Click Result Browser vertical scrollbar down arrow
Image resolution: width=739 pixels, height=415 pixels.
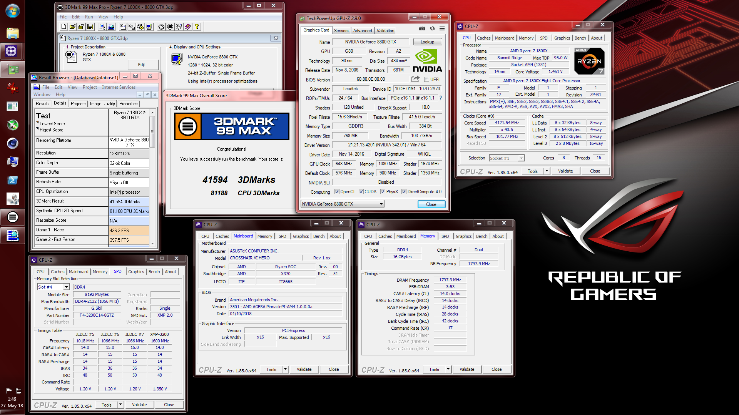click(152, 243)
